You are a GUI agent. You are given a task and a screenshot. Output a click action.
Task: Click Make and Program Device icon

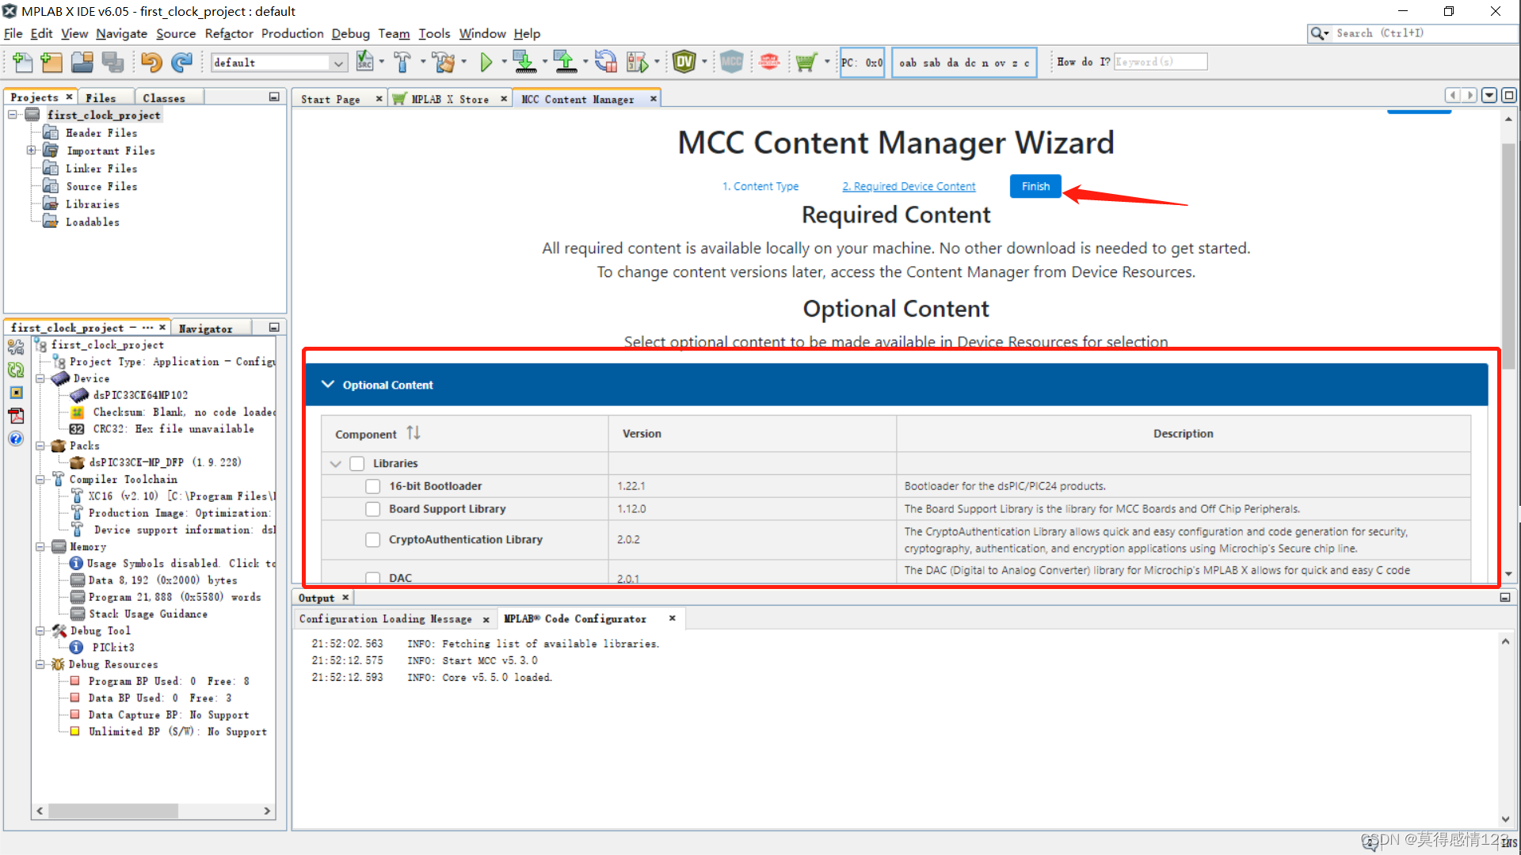[524, 62]
